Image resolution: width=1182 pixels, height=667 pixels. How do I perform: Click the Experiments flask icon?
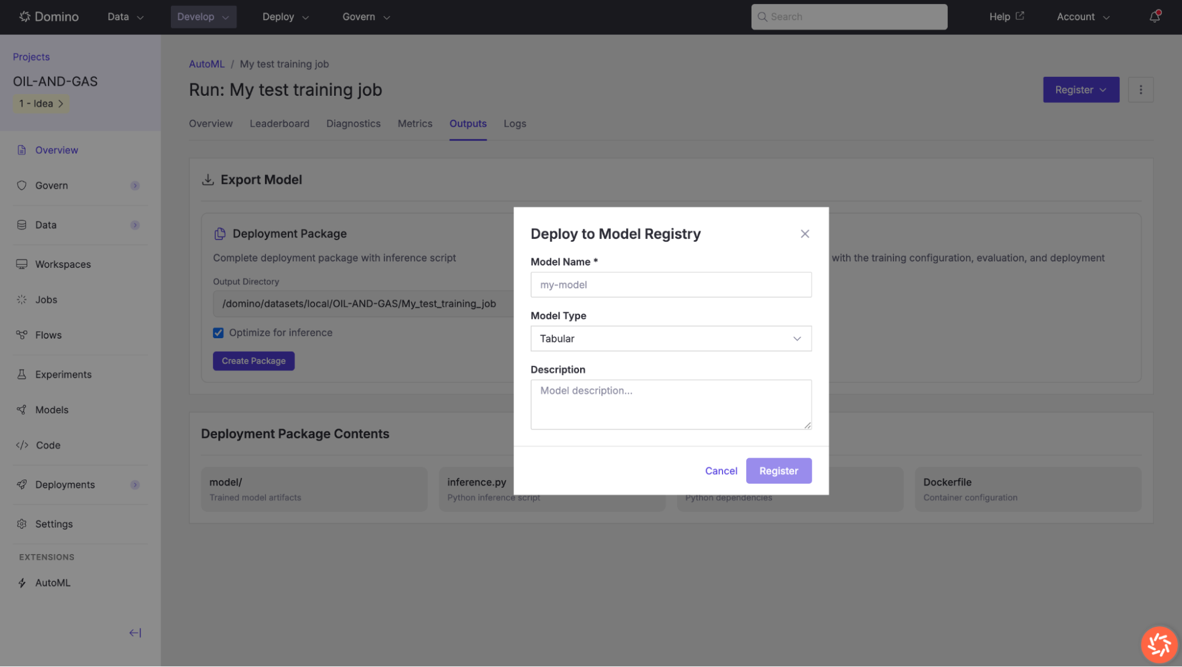[x=22, y=374]
